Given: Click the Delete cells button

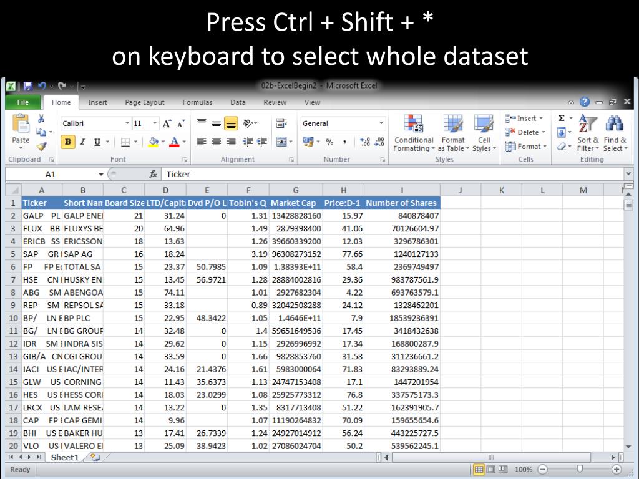Looking at the screenshot, I should 525,132.
